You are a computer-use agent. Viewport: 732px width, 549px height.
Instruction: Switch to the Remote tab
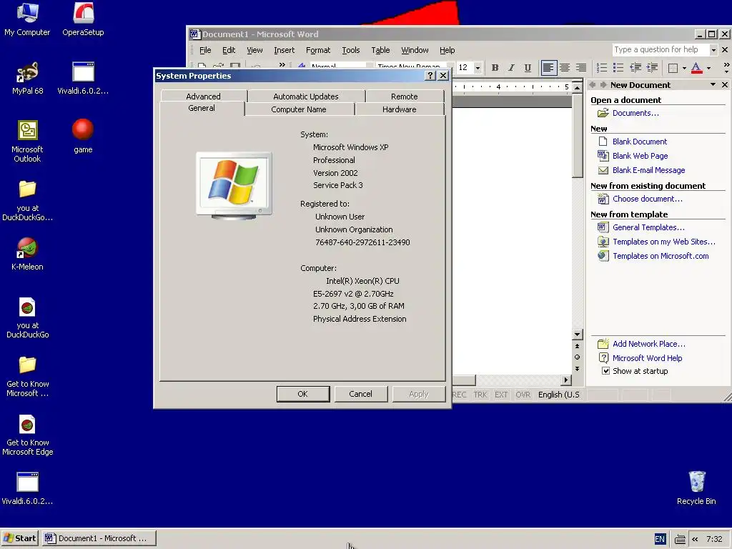(x=405, y=96)
